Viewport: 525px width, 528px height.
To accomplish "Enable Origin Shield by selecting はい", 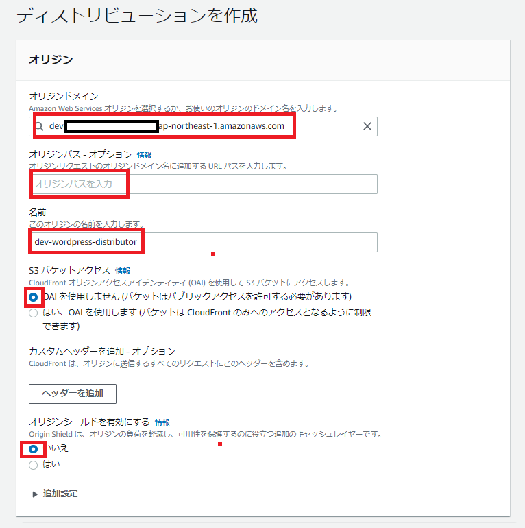I will click(34, 465).
